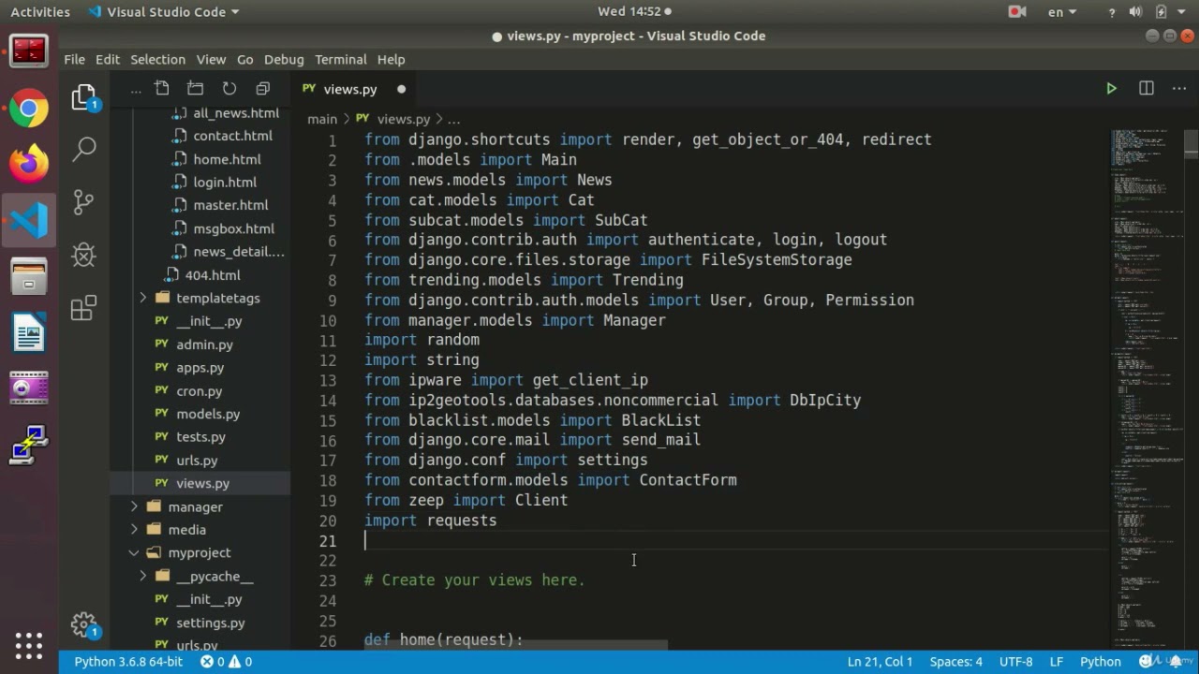Open the system menu arrow by the battery icon

coord(1183,12)
